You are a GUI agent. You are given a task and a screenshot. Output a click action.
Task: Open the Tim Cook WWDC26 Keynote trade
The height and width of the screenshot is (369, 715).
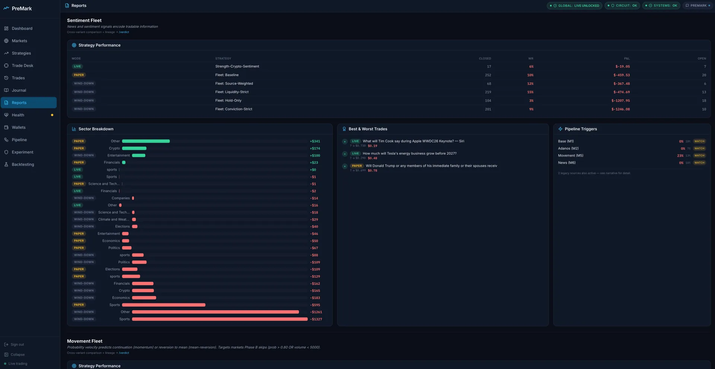pos(413,141)
